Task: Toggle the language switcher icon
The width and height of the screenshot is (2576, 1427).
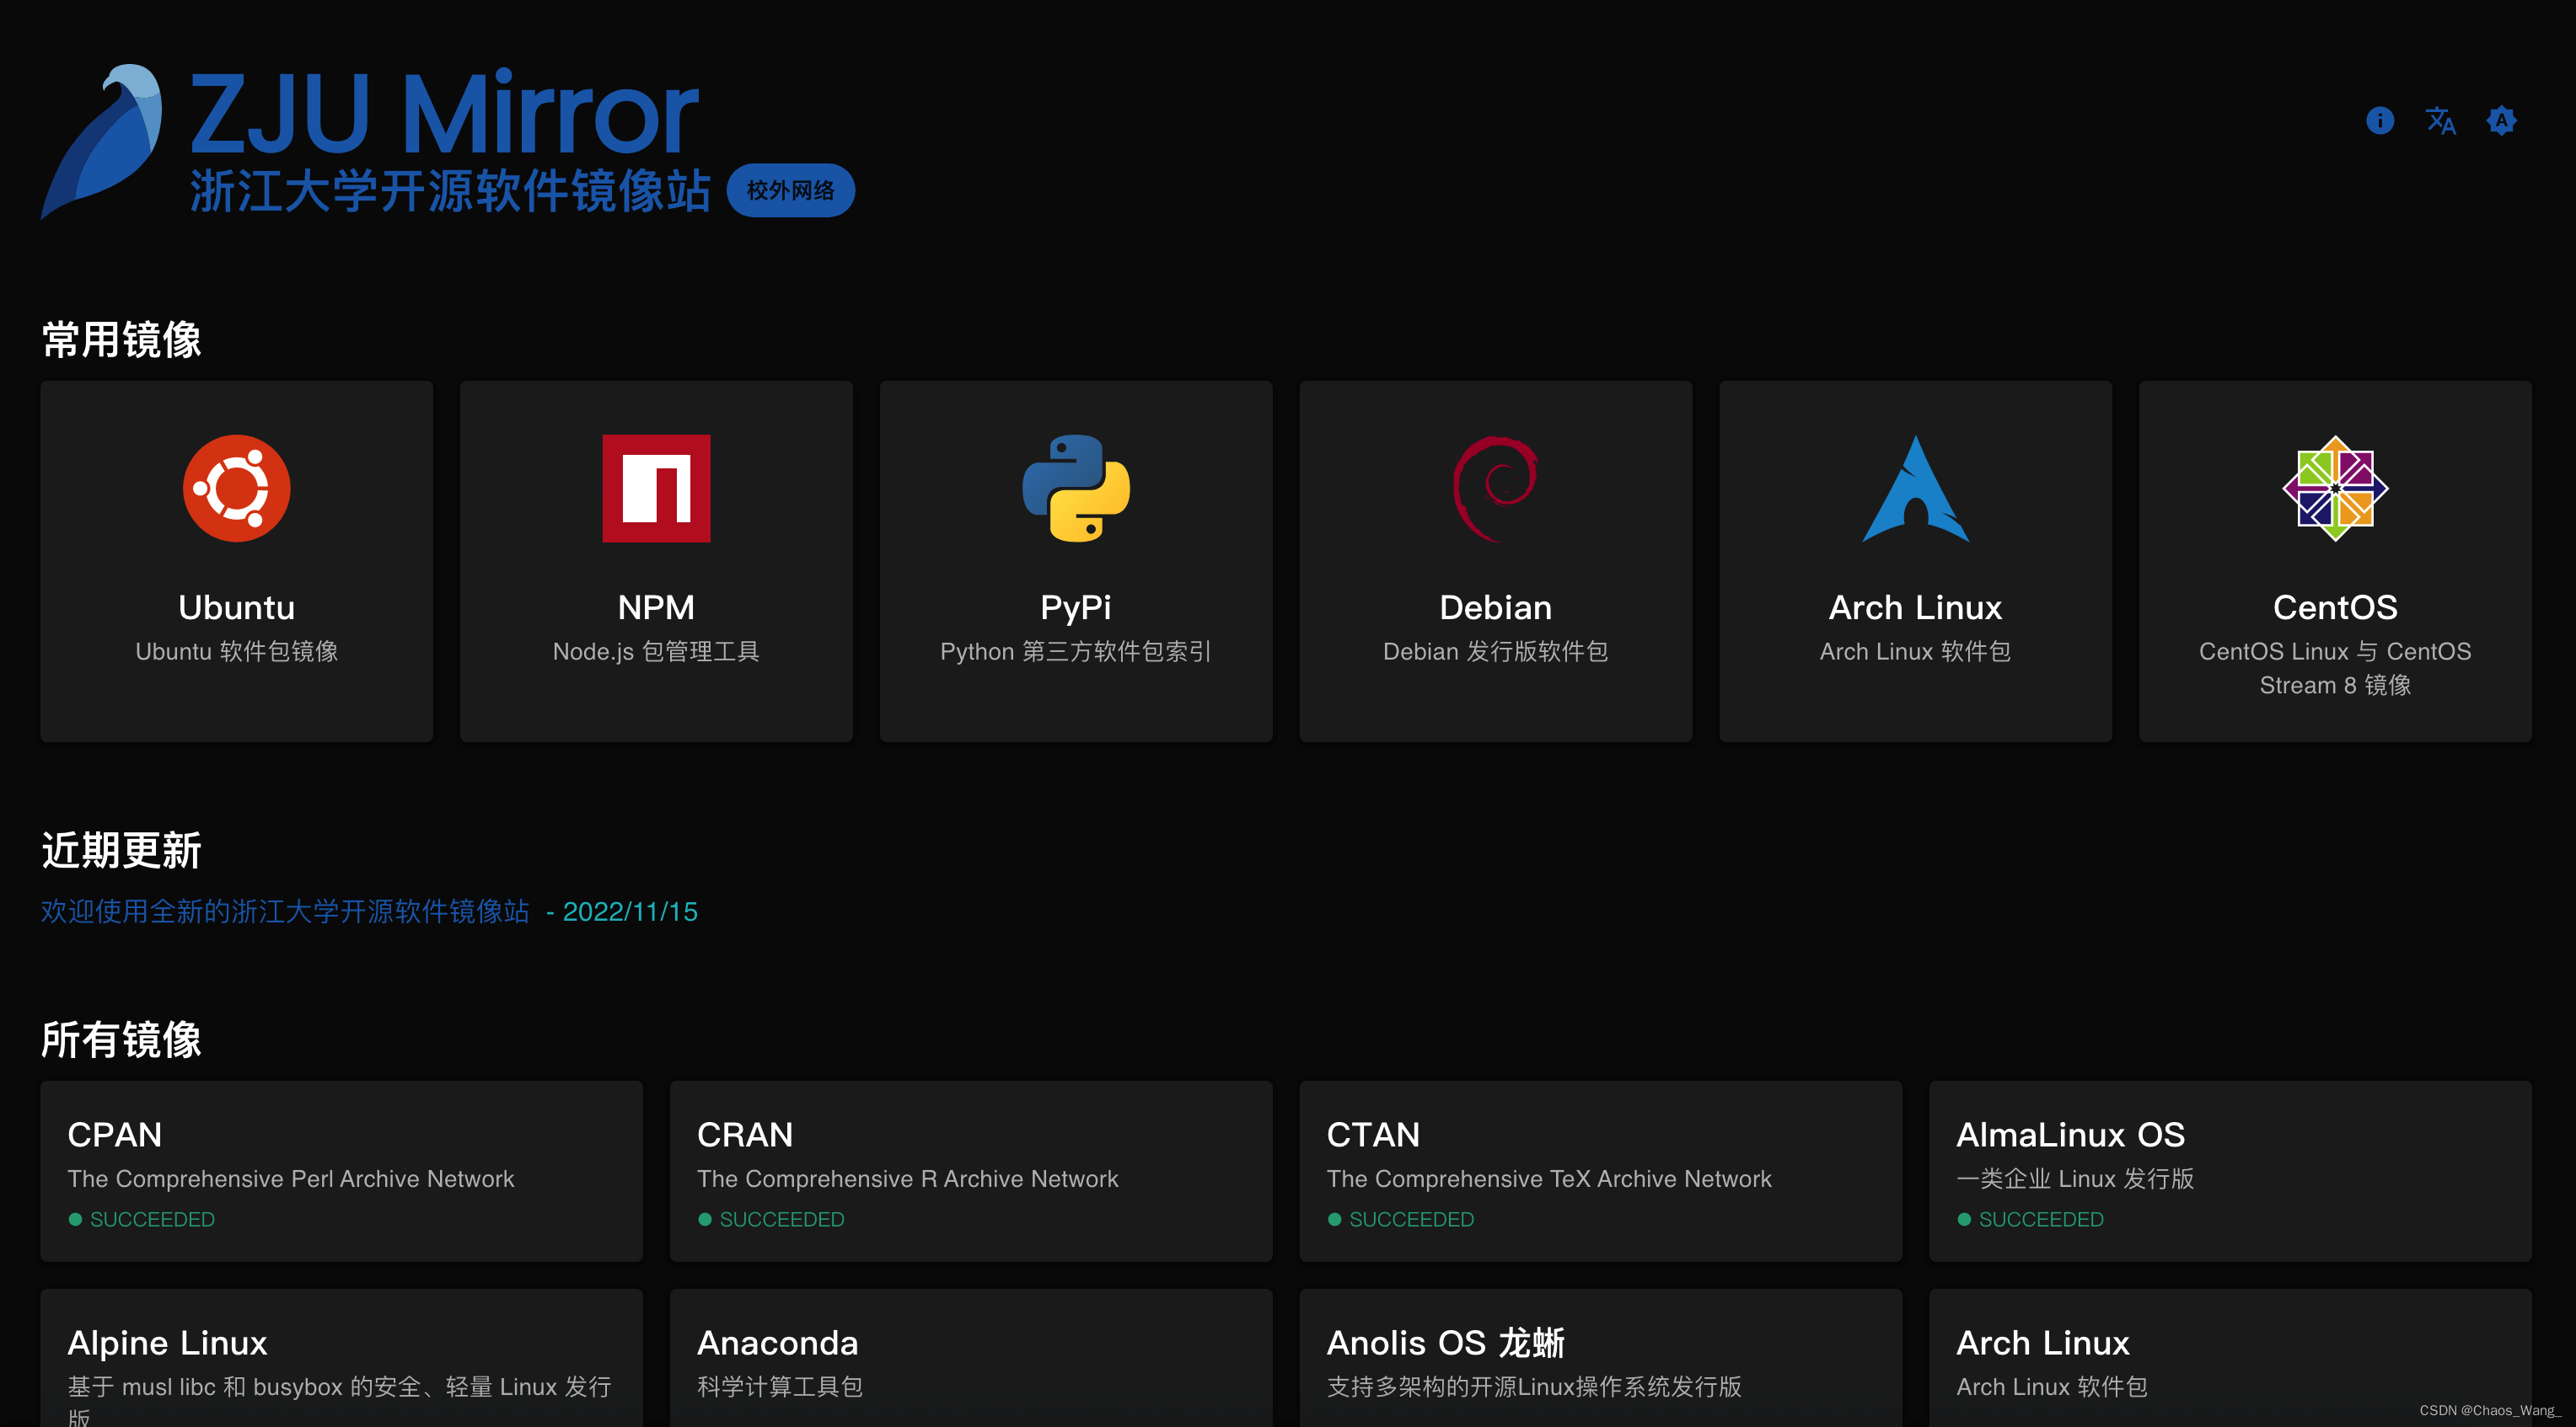Action: 2440,121
